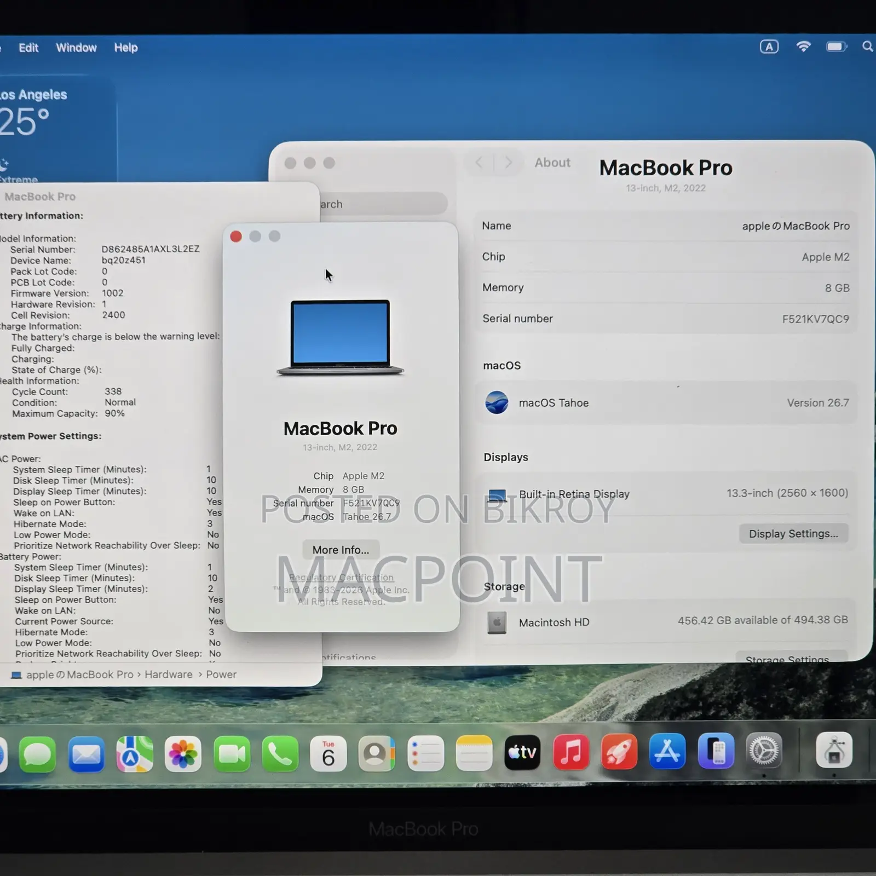876x876 pixels.
Task: Open Spotlight search in menu bar
Action: pos(867,47)
